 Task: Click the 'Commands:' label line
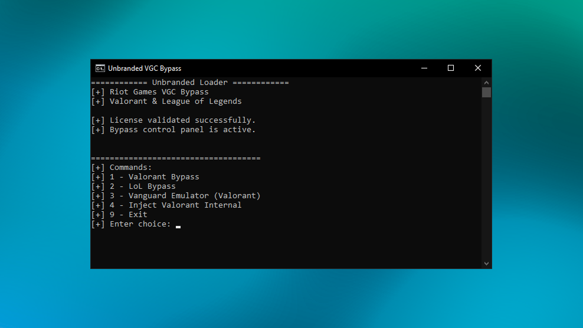click(130, 168)
